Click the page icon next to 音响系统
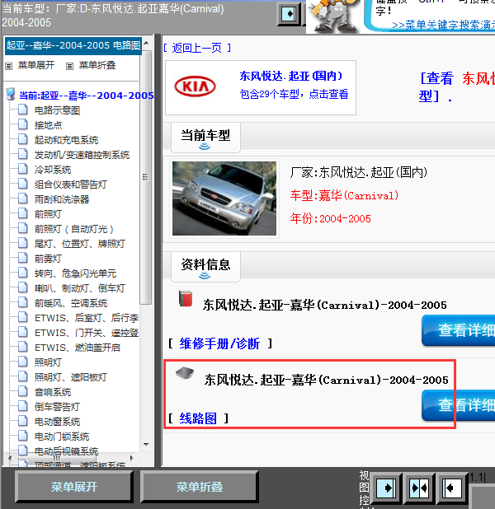The width and height of the screenshot is (495, 509). click(x=23, y=391)
